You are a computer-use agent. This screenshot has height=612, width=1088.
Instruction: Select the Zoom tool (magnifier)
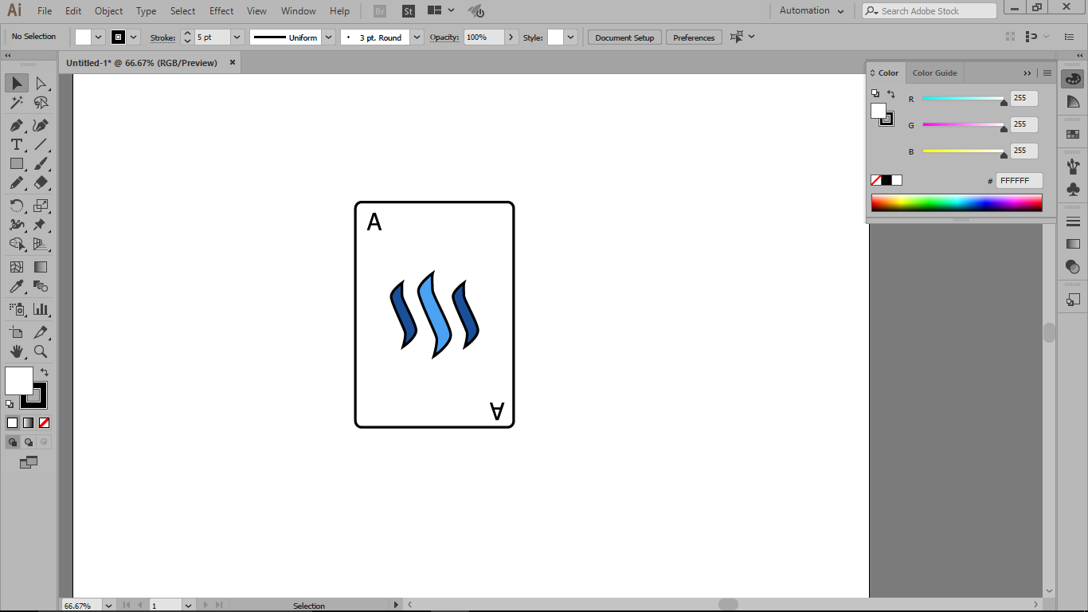pos(41,351)
